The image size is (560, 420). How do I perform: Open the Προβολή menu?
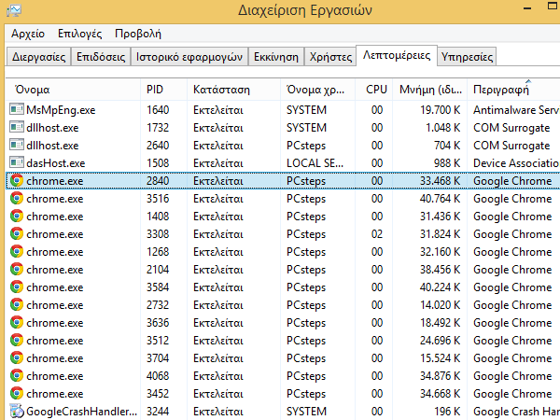[138, 34]
